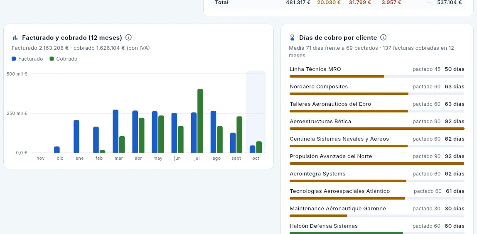Select the Linha Técnica MRO client row

point(377,72)
